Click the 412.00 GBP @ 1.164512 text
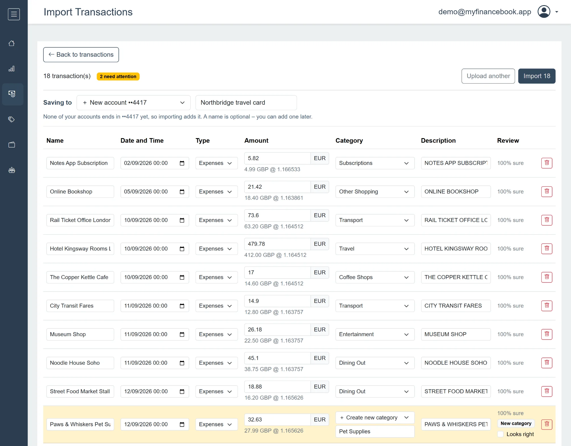This screenshot has width=571, height=446. (275, 255)
